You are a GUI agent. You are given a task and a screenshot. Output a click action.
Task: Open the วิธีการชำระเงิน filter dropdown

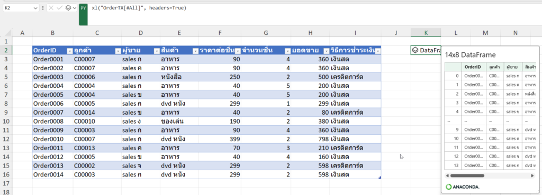(x=378, y=51)
